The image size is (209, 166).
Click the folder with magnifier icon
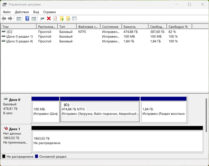coord(68,18)
